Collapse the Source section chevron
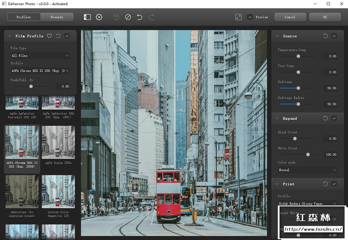The height and width of the screenshot is (240, 348). 277,36
